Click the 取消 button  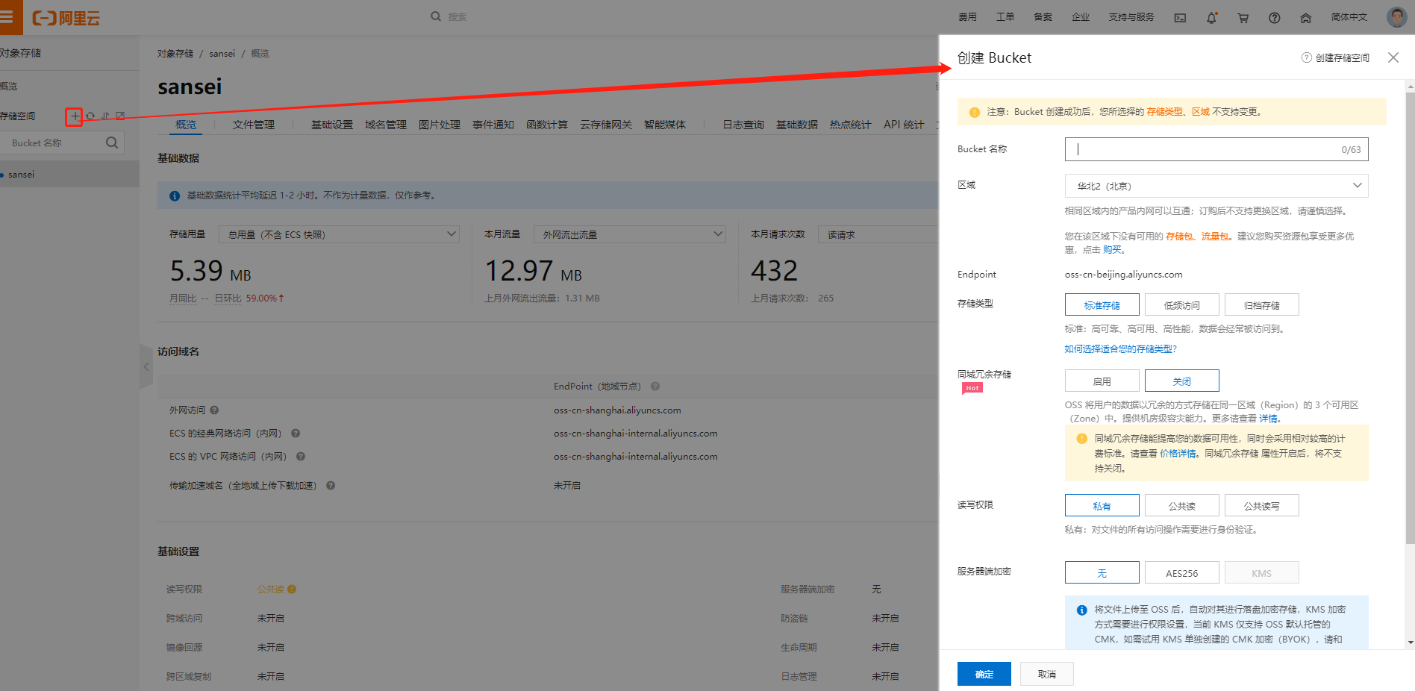(x=1047, y=674)
